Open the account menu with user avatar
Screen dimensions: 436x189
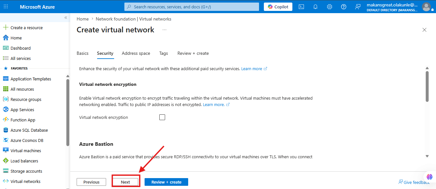[426, 7]
